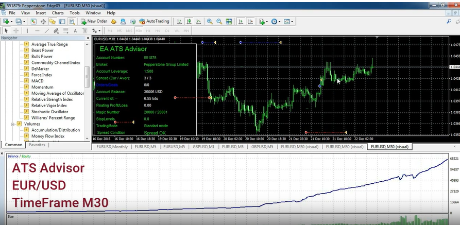Image resolution: width=460 pixels, height=225 pixels.
Task: Switch chart to candlestick view
Action: 188,21
